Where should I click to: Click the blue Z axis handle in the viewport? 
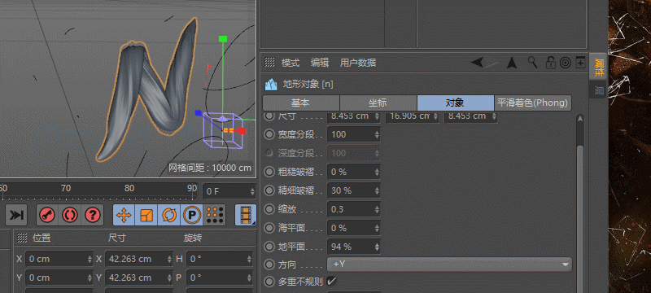pos(198,113)
